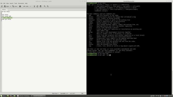Open the View menu in gedit
Viewport: 173px width, 97px height.
click(x=7, y=3)
